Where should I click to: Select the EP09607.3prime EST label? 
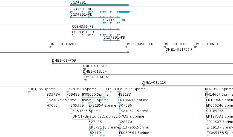[x=220, y=122]
